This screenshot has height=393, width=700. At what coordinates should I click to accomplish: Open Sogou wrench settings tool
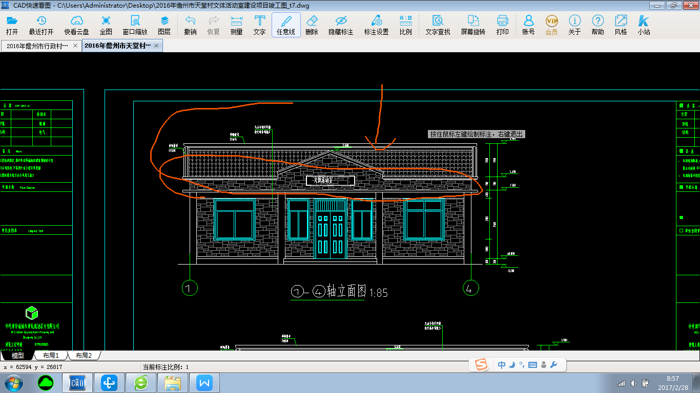[x=553, y=365]
